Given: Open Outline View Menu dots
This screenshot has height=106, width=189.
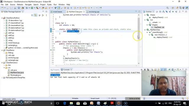Looking at the screenshot, I should (x=180, y=12).
